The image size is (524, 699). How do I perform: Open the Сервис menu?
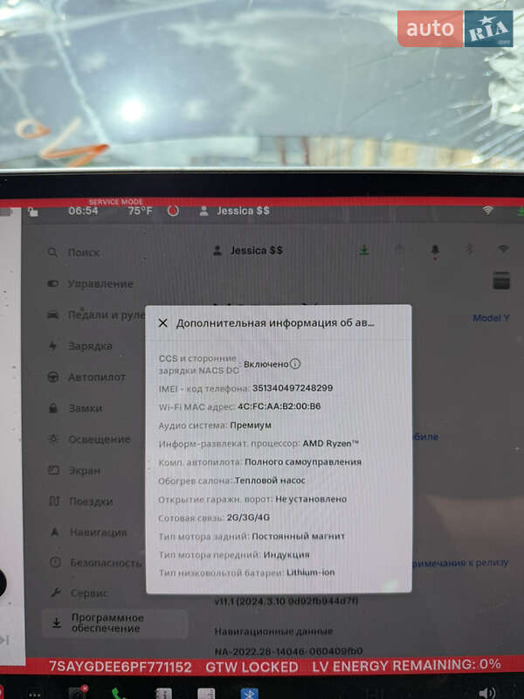tap(79, 593)
